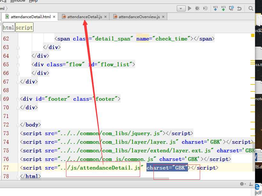262x196 pixels.
Task: Click line number 62 in the gutter
Action: (x=6, y=39)
